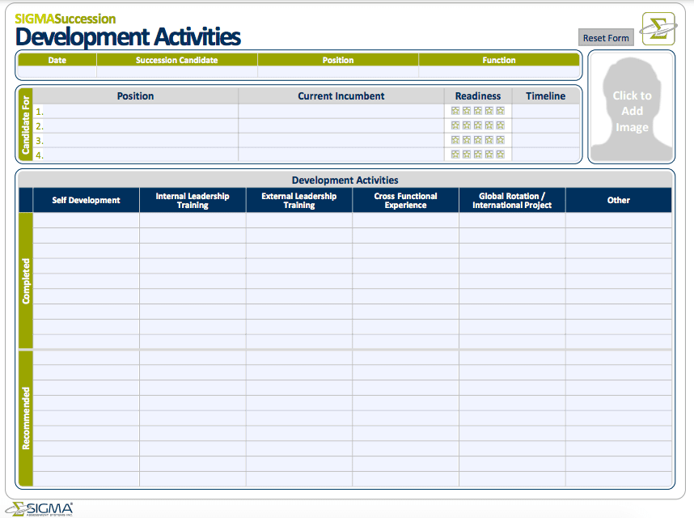Click first Completed cell under Other column
The width and height of the screenshot is (694, 518).
click(618, 220)
